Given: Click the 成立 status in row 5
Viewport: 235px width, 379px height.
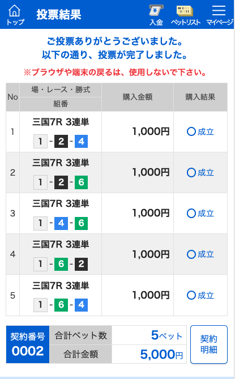Looking at the screenshot, I should pos(200,295).
